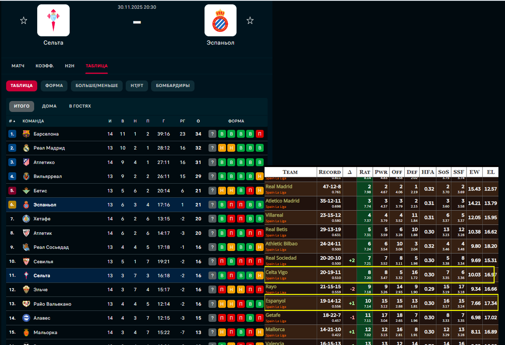
Task: Open the H2H tab
Action: (x=70, y=66)
